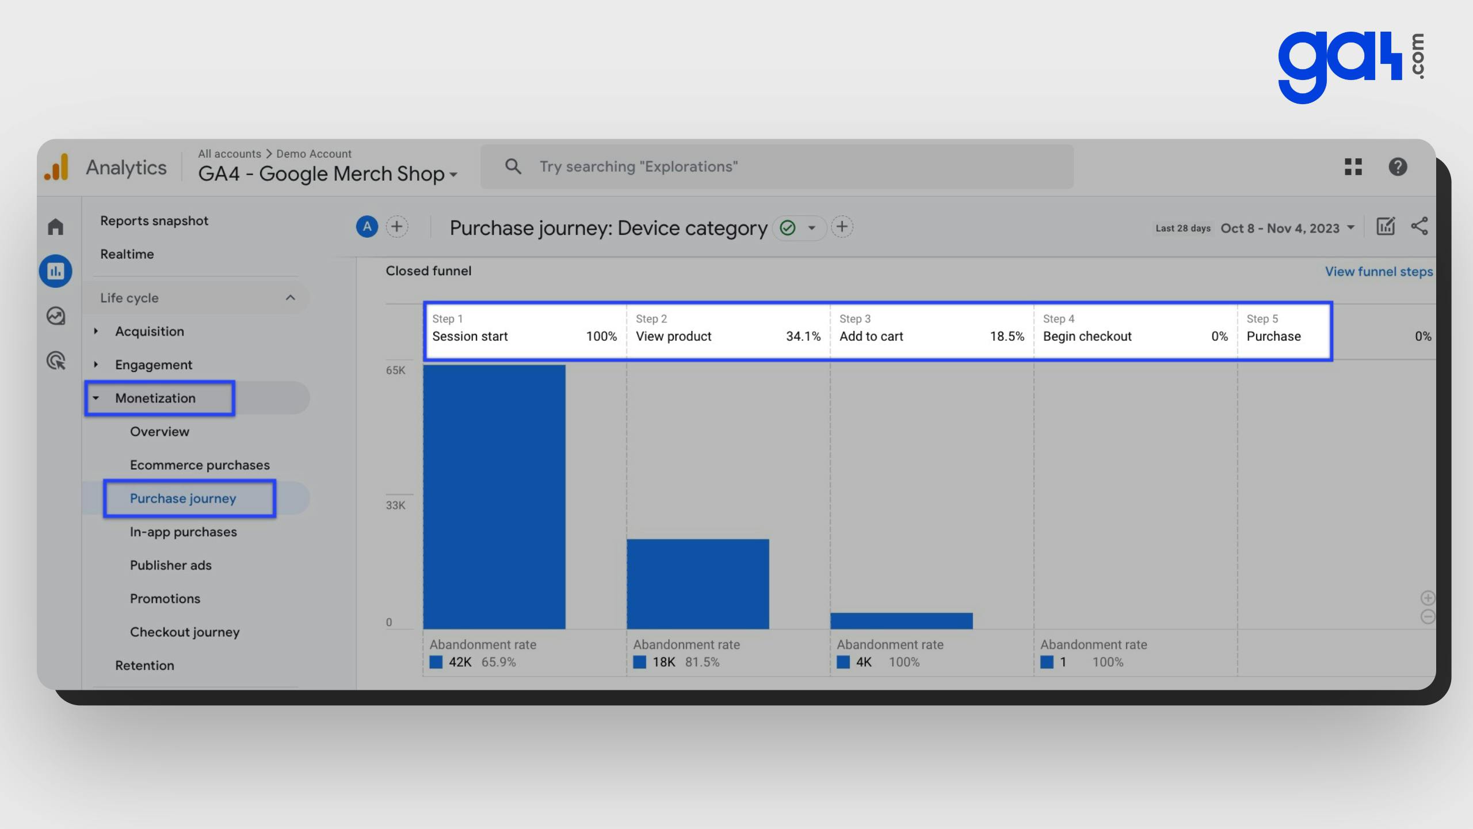This screenshot has width=1473, height=829.
Task: Click the Session start funnel bar chart
Action: tap(495, 496)
